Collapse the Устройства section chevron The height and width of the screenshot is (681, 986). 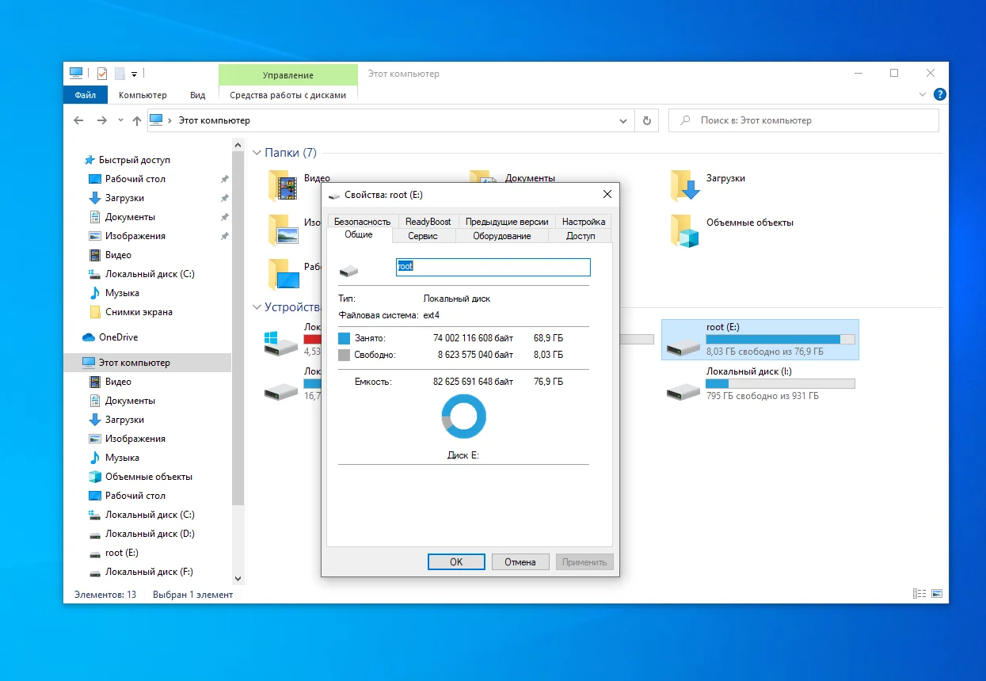pos(257,307)
